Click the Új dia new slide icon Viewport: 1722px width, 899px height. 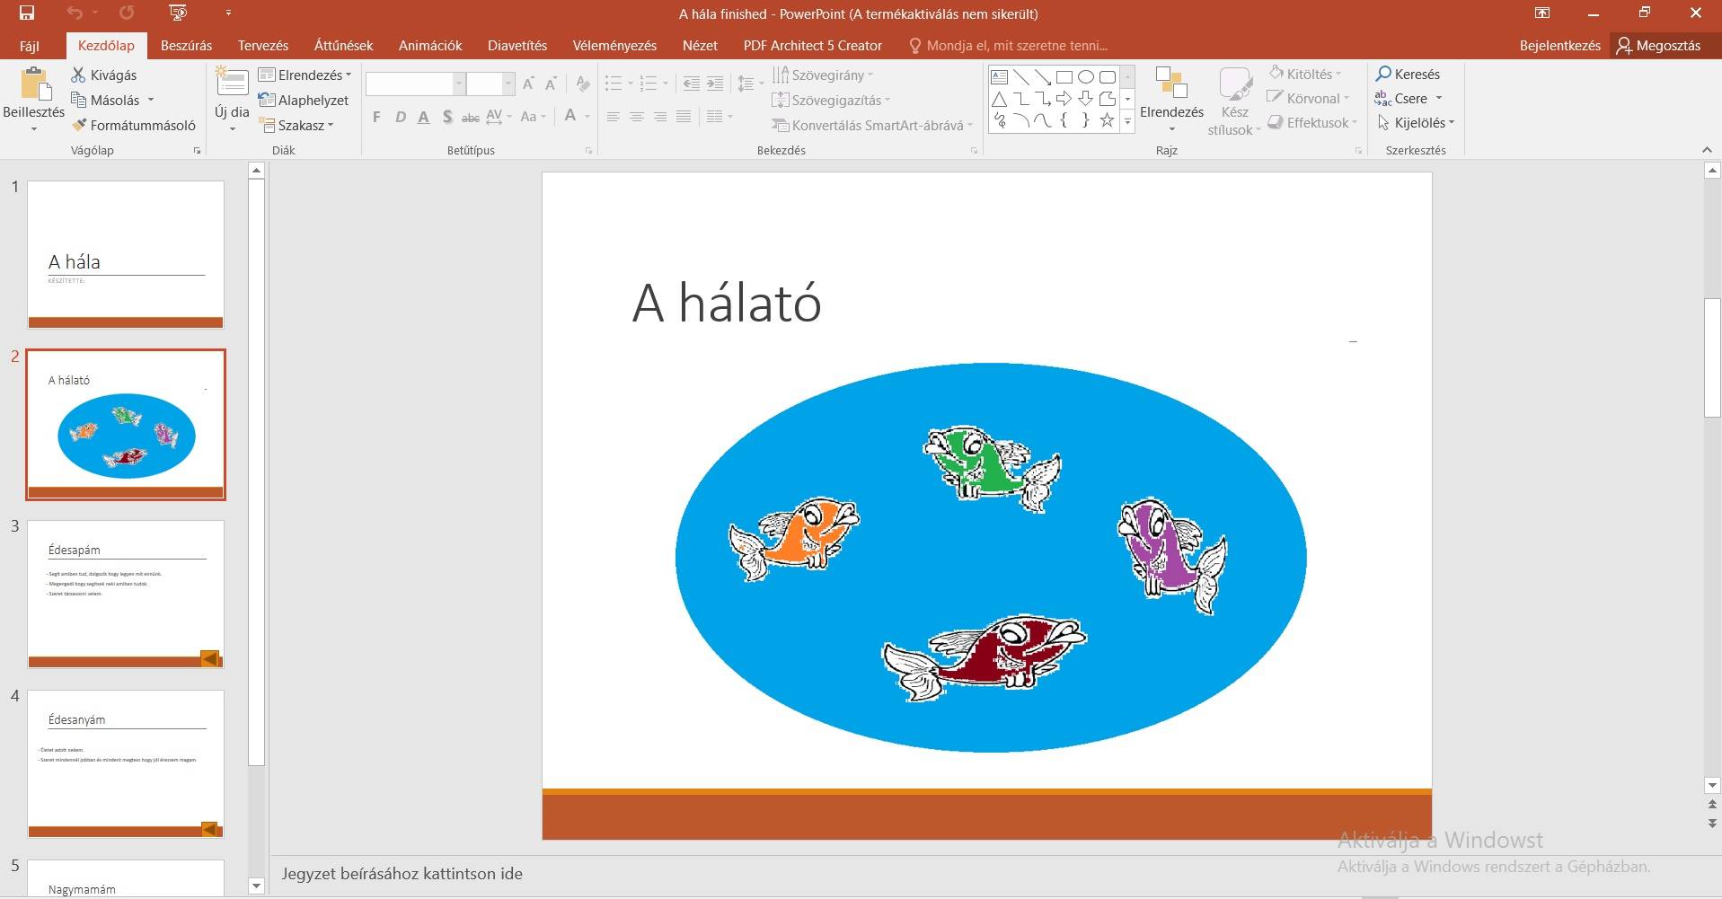[x=232, y=83]
